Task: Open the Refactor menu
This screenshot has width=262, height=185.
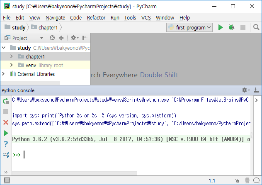Action: [x=96, y=17]
